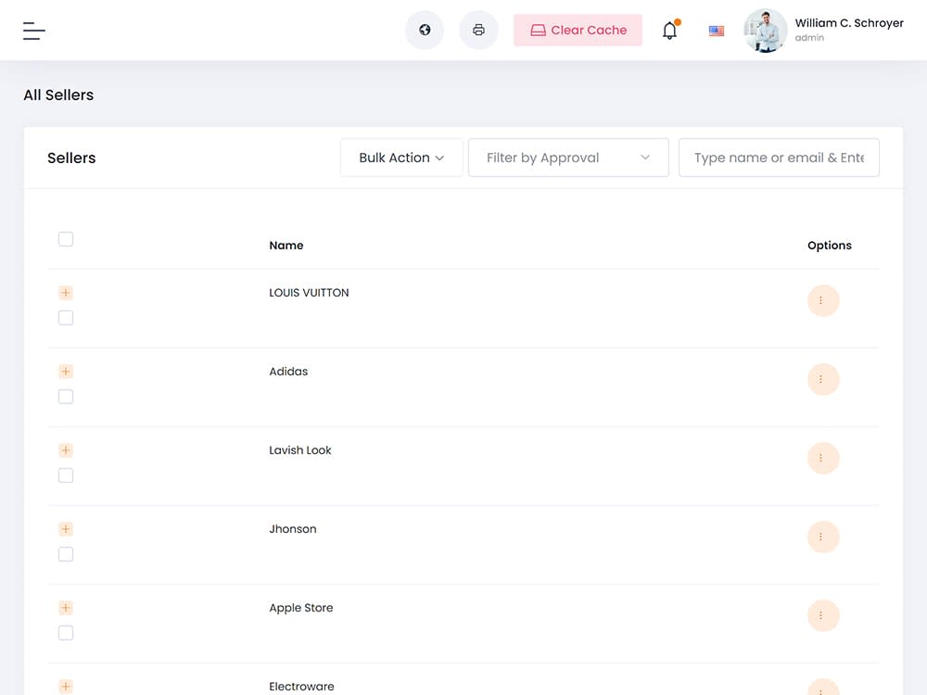Click the Electroware seller name
The width and height of the screenshot is (927, 695).
[x=301, y=687]
